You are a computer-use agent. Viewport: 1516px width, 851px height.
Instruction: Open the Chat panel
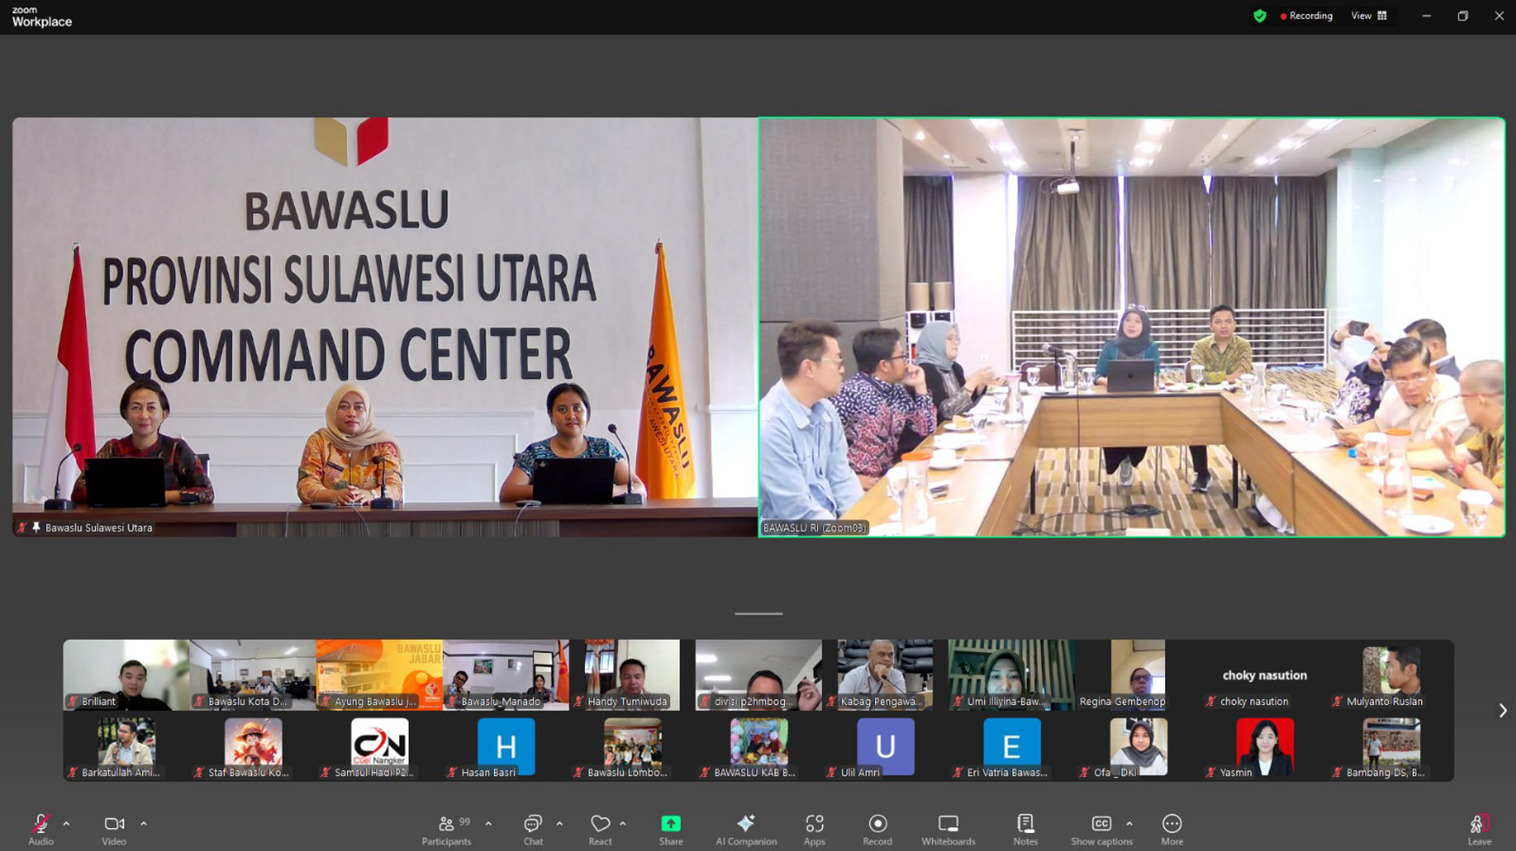pyautogui.click(x=532, y=827)
